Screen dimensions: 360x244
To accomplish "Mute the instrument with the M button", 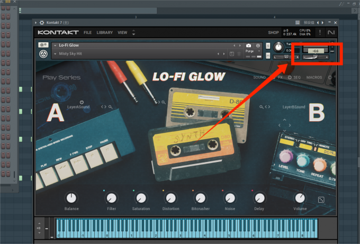I will (268, 56).
